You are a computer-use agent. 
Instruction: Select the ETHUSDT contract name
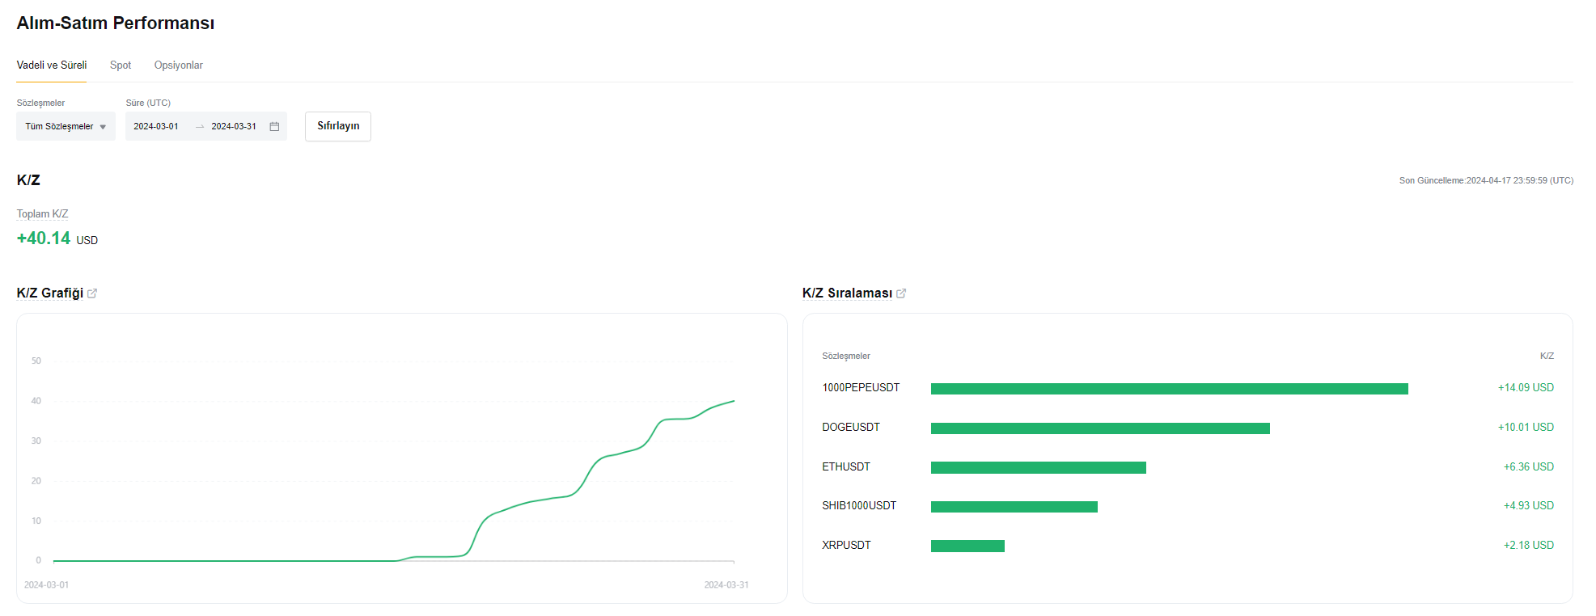[x=846, y=467]
